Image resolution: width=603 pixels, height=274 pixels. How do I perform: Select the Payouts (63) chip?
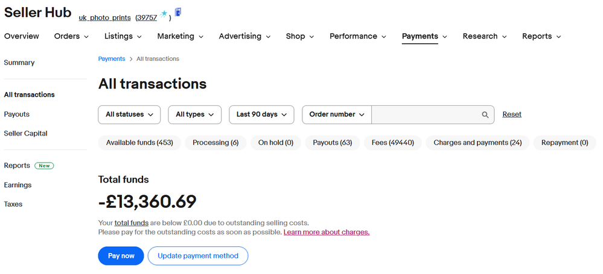(x=332, y=143)
